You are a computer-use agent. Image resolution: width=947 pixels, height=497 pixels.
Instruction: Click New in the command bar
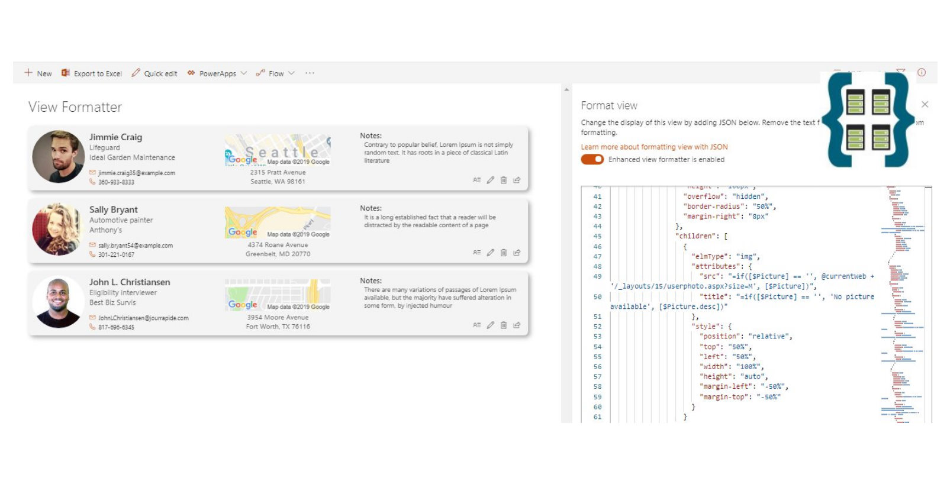[38, 73]
